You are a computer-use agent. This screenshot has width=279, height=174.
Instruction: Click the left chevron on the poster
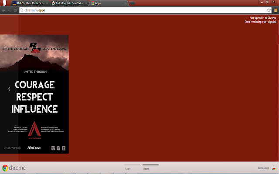tap(9, 89)
